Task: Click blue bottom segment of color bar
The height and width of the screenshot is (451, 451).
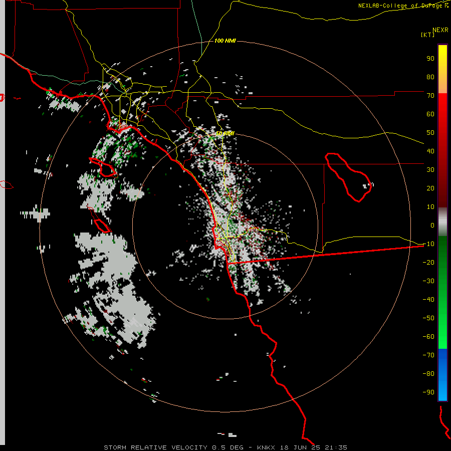Action: [x=442, y=374]
